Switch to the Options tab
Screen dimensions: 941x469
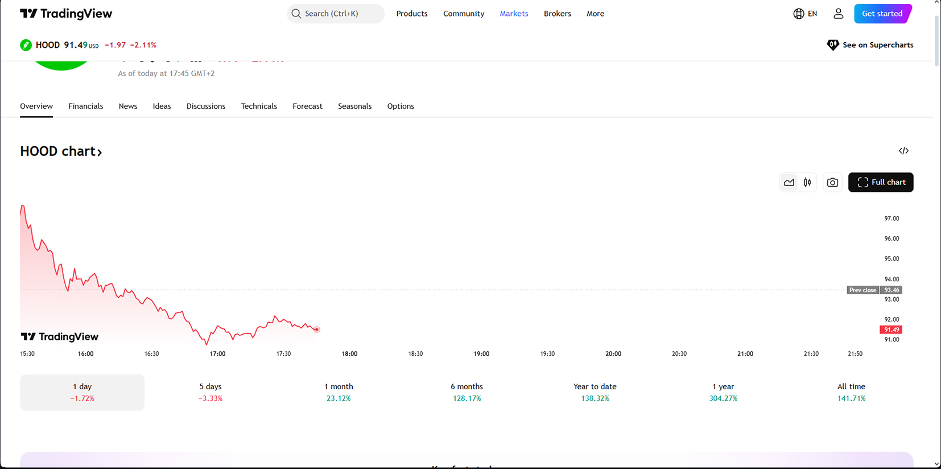pos(401,106)
